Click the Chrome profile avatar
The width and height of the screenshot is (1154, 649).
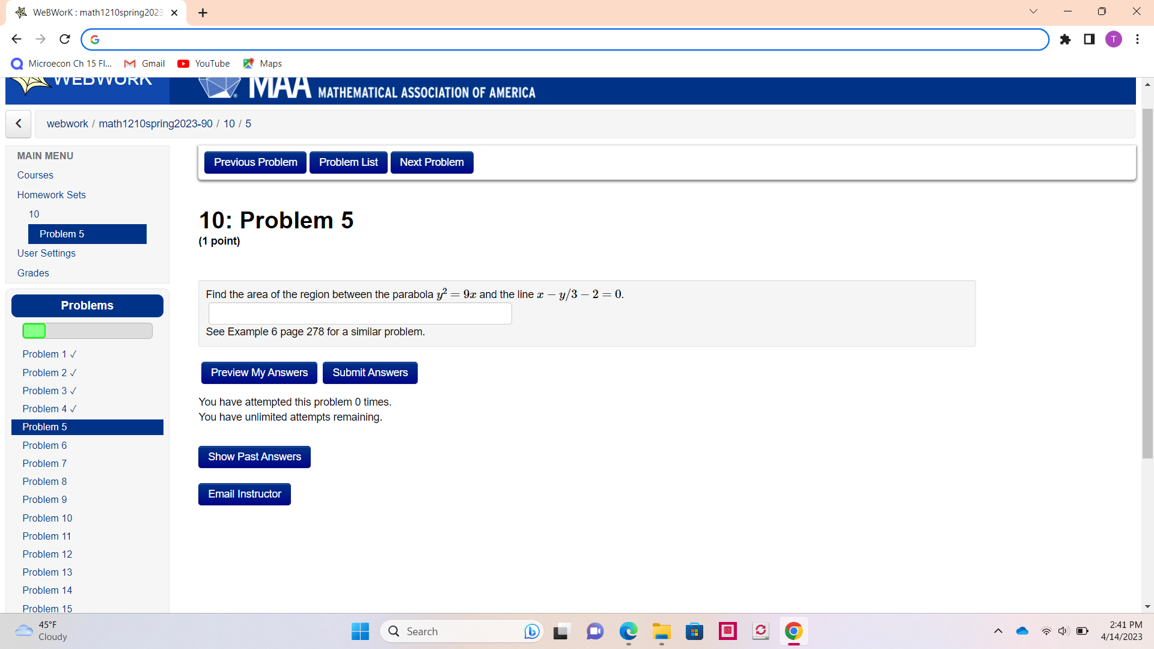pyautogui.click(x=1114, y=39)
